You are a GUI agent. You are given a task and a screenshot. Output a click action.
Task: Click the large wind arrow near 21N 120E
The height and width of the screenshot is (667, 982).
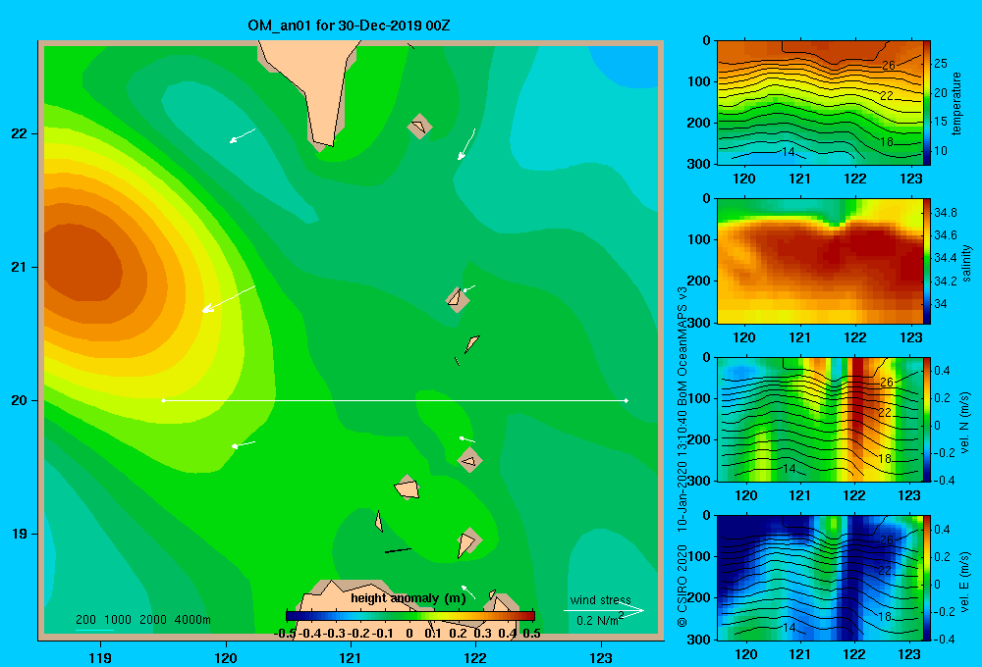click(x=229, y=298)
